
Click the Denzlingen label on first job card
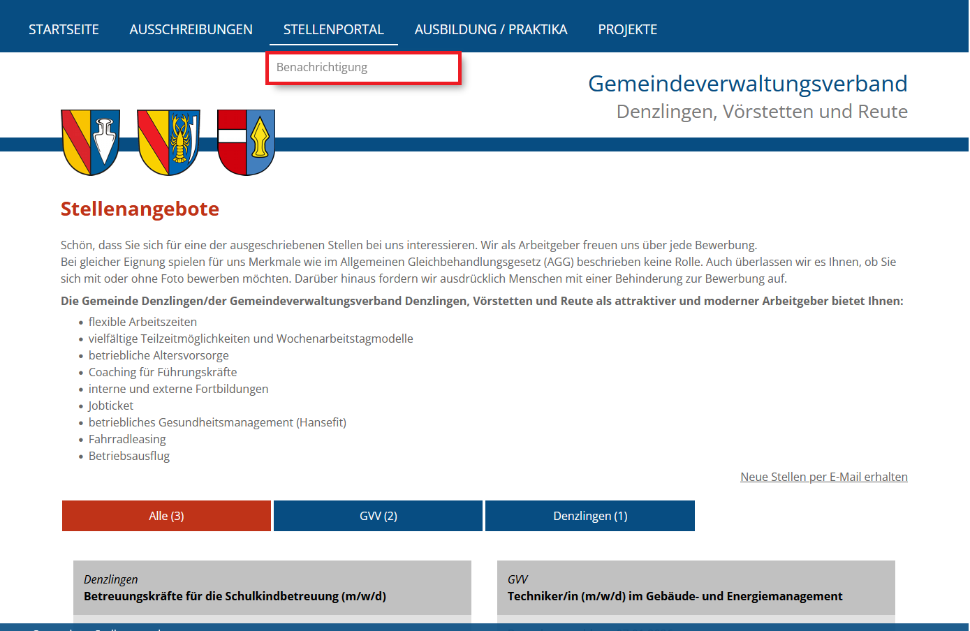pyautogui.click(x=110, y=579)
